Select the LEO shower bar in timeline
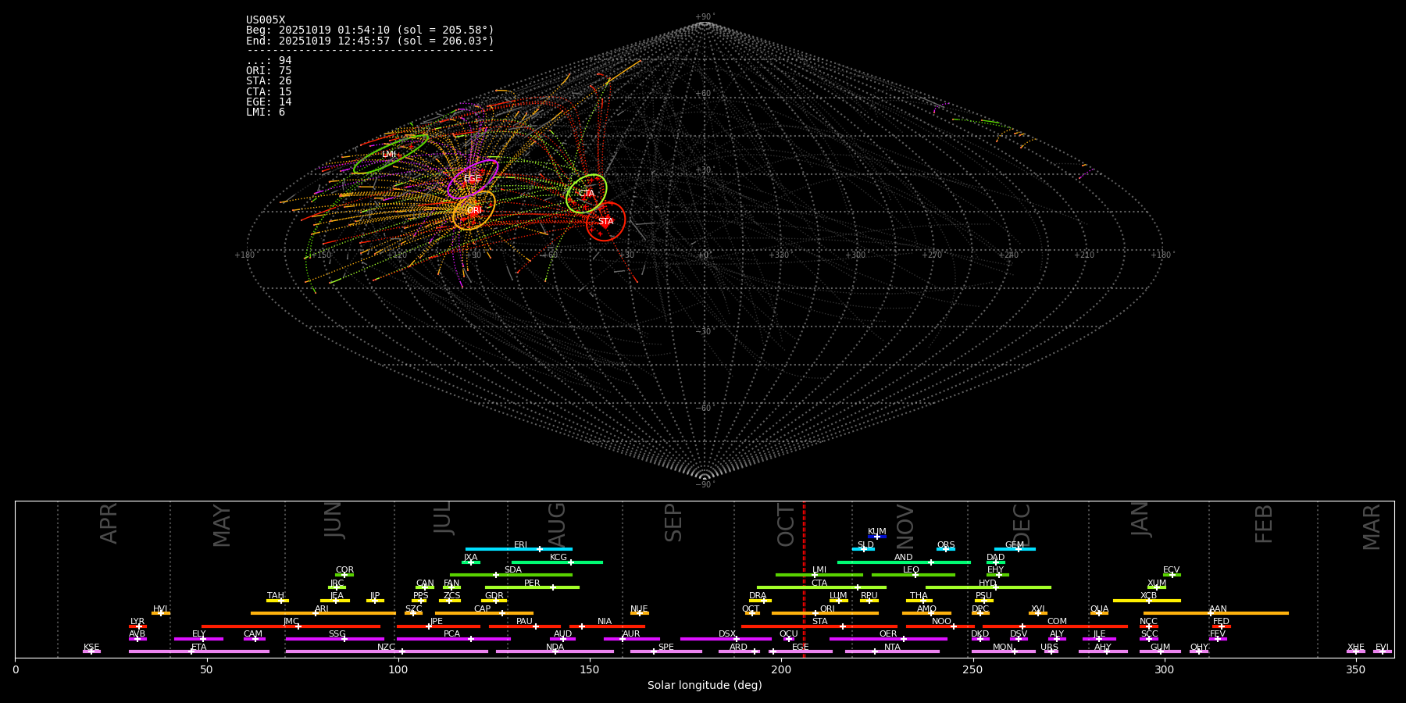Image resolution: width=1406 pixels, height=703 pixels. click(x=913, y=575)
